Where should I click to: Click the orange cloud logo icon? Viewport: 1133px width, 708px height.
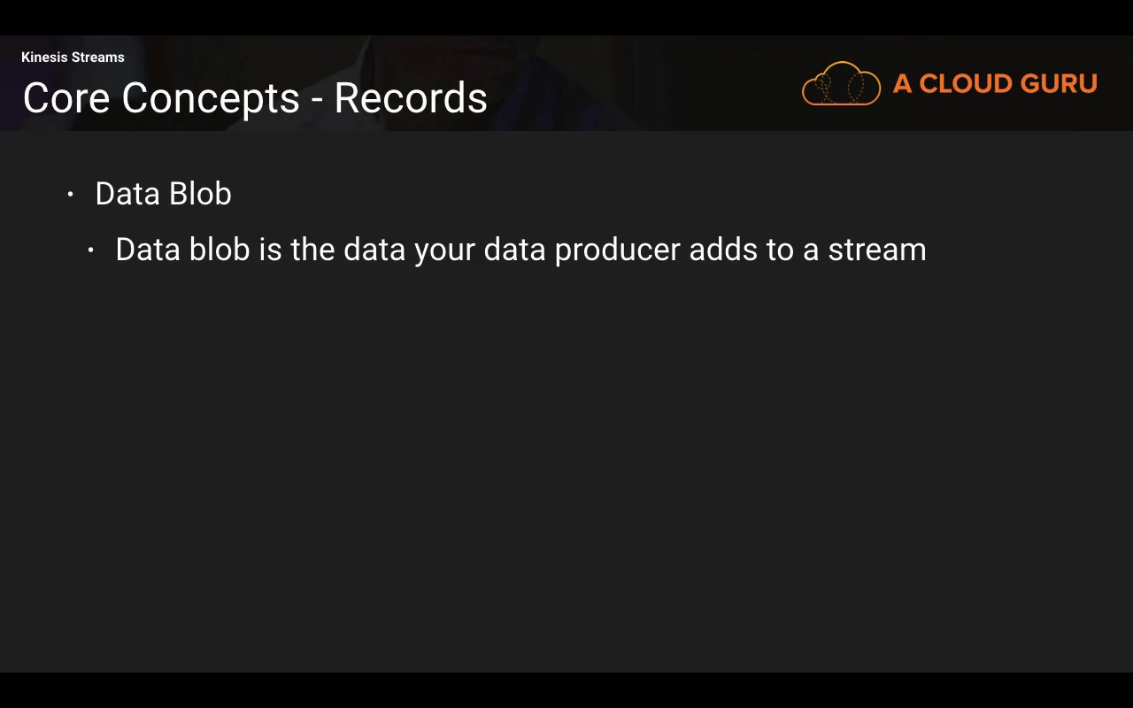841,84
